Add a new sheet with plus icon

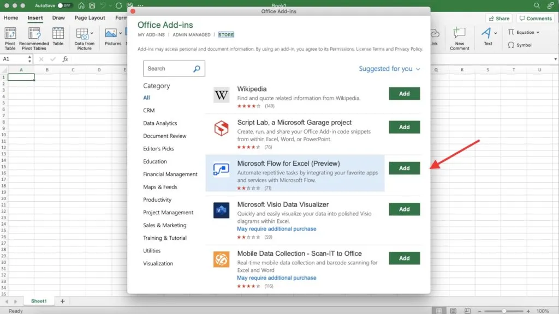pyautogui.click(x=62, y=301)
